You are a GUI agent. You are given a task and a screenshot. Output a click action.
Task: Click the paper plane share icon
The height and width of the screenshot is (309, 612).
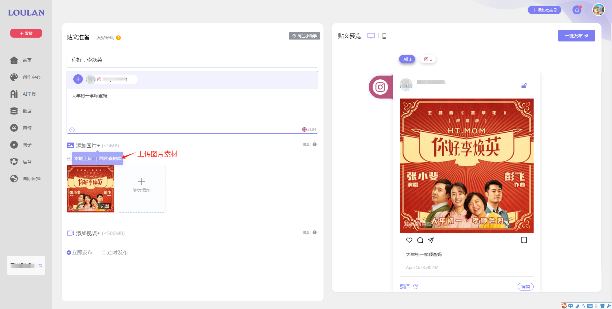click(x=431, y=240)
